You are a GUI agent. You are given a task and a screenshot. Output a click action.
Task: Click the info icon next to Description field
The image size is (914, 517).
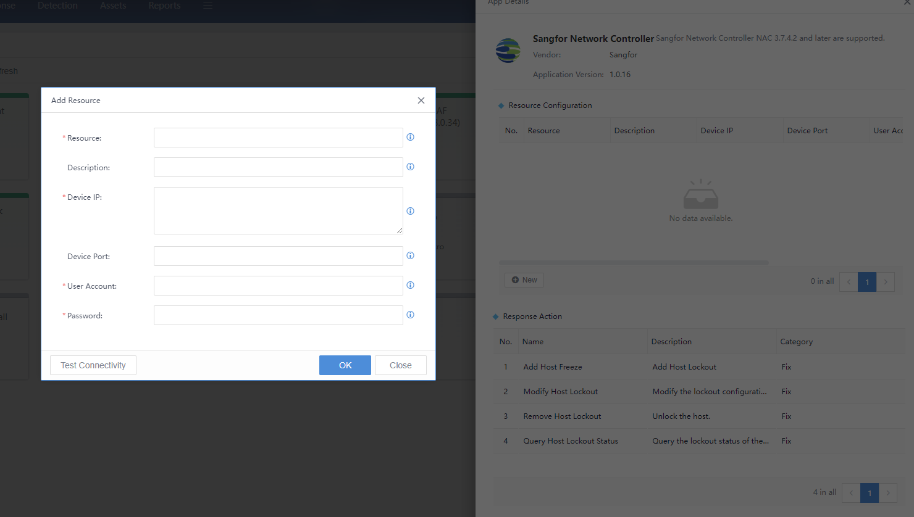pos(410,167)
